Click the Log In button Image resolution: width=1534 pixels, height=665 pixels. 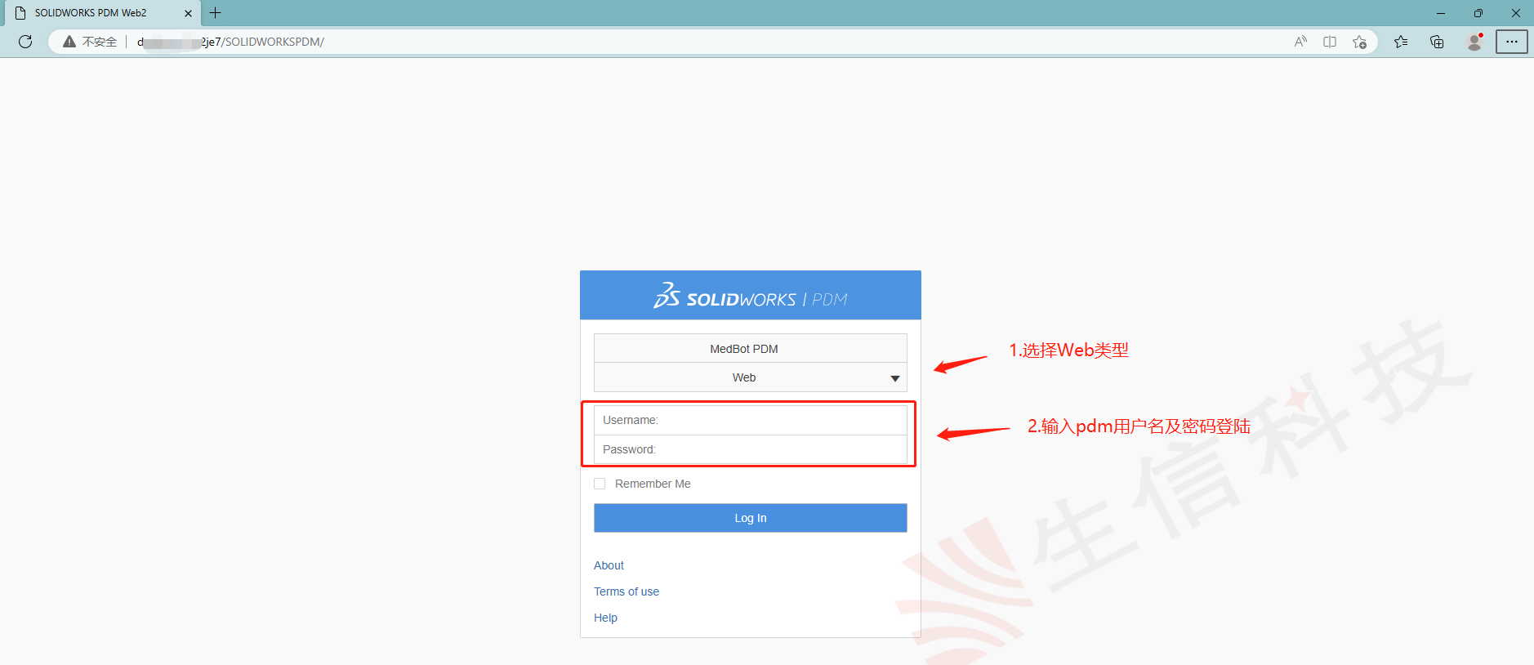pos(750,518)
